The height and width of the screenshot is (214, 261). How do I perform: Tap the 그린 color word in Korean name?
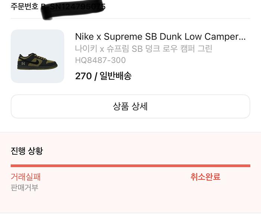pos(204,49)
